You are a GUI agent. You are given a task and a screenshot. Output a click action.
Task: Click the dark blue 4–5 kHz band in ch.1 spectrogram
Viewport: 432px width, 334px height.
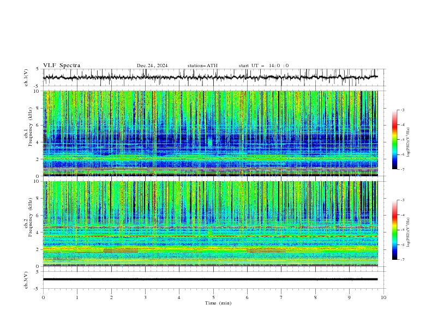210,138
